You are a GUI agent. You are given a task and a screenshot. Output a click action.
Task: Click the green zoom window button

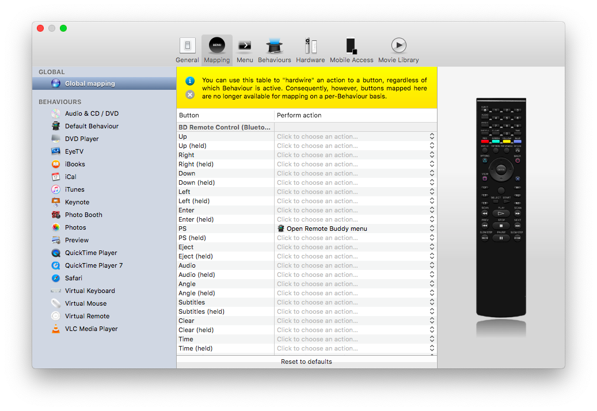(x=63, y=28)
